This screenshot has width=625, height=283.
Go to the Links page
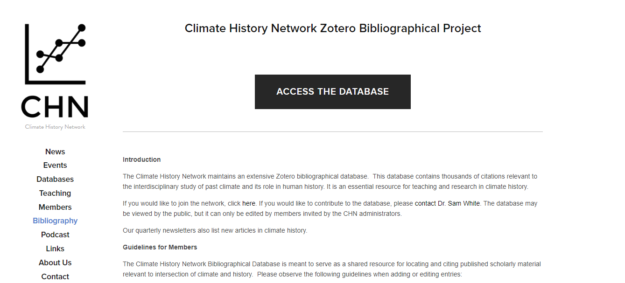click(55, 249)
